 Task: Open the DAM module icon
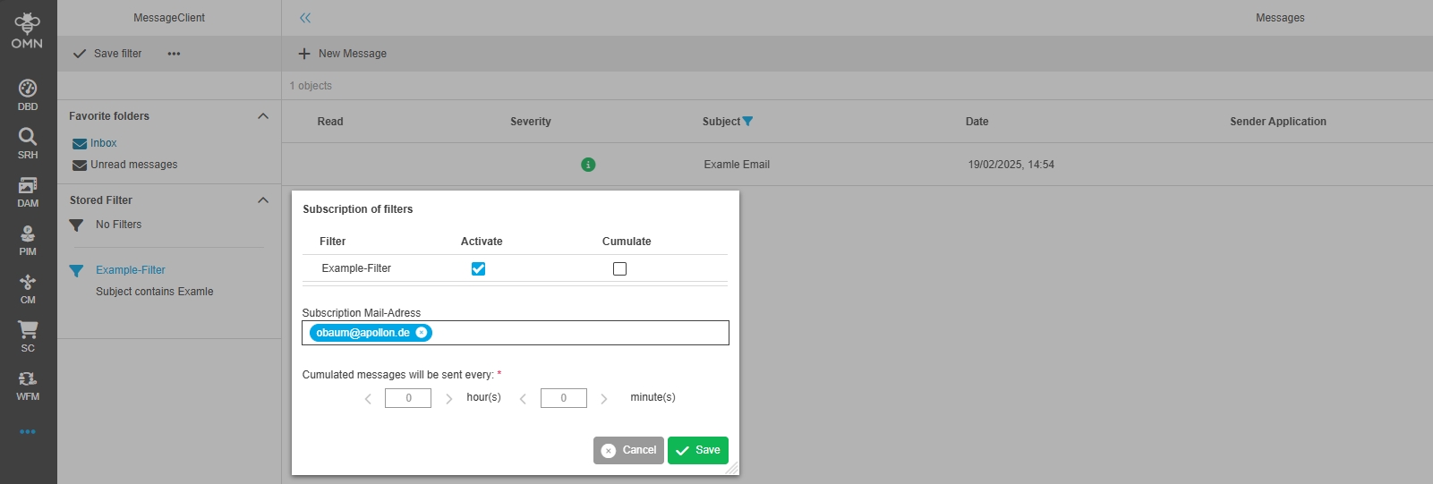coord(28,190)
